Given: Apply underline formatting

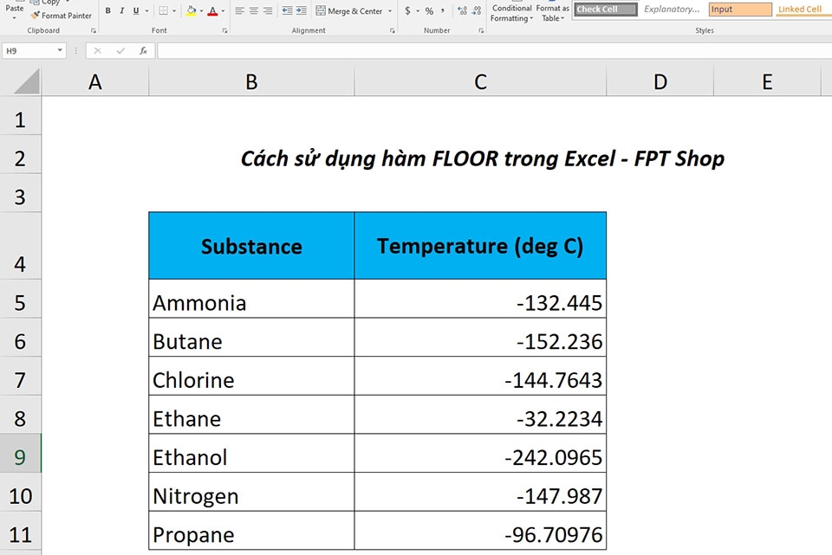Looking at the screenshot, I should (136, 10).
